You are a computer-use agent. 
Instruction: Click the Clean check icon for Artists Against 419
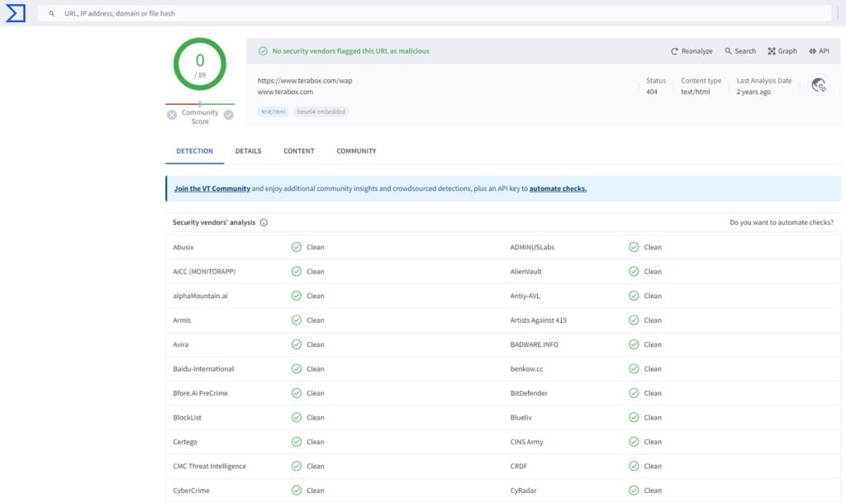634,320
